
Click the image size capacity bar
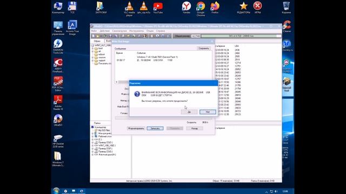pyautogui.click(x=241, y=36)
